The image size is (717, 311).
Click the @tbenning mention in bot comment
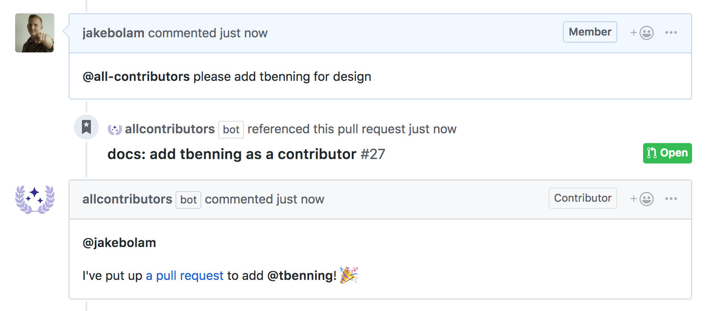(x=301, y=275)
